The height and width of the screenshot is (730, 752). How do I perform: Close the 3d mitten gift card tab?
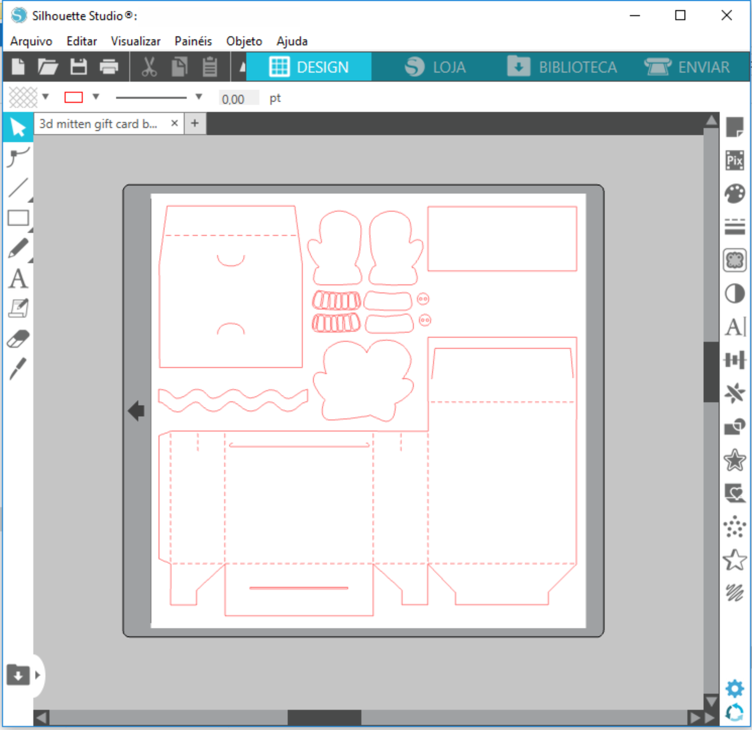174,123
